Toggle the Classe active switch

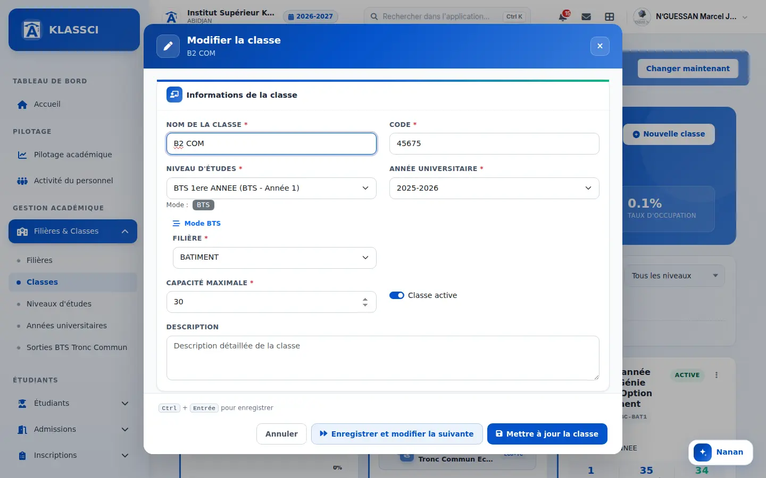(397, 295)
